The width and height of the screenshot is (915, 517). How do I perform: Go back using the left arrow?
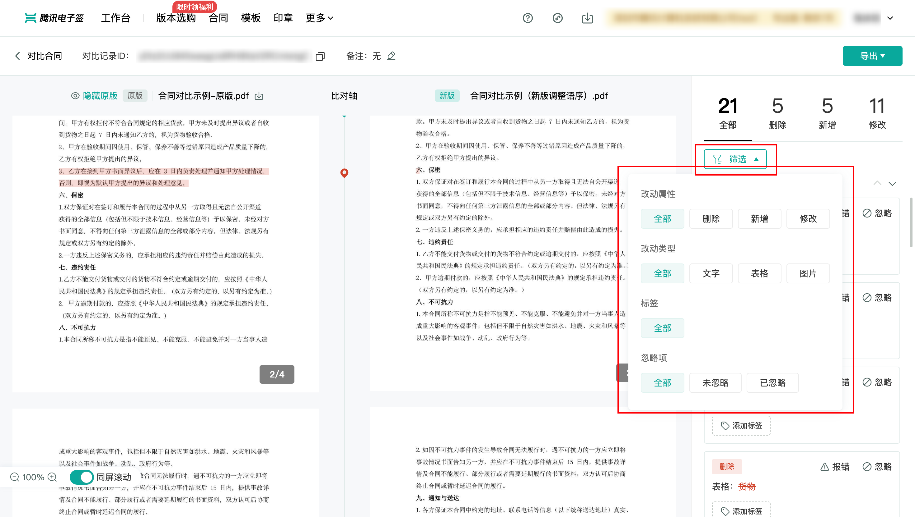pos(17,56)
